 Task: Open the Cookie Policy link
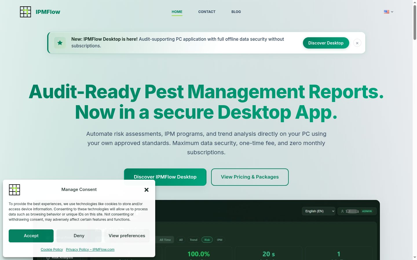[52, 249]
